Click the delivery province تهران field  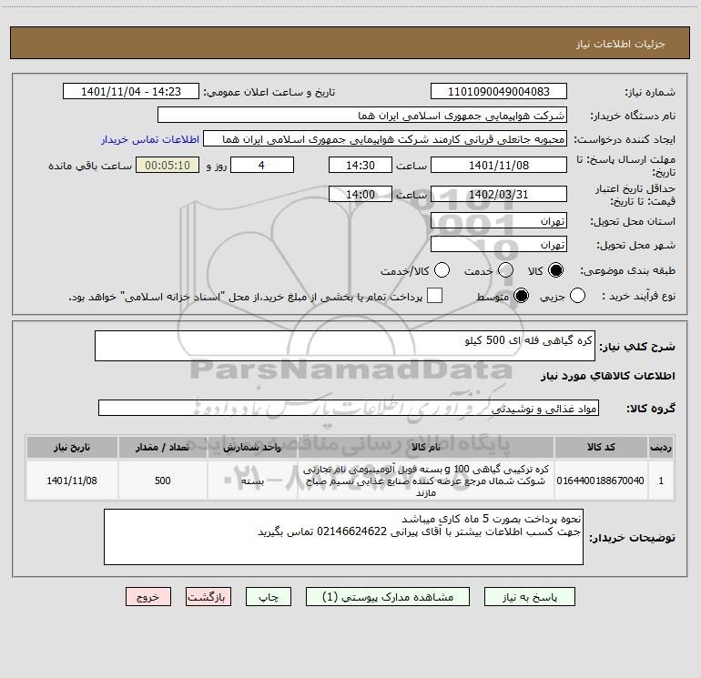(x=499, y=221)
